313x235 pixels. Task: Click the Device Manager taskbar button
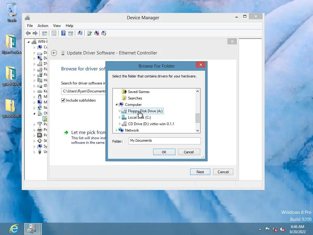point(33,229)
